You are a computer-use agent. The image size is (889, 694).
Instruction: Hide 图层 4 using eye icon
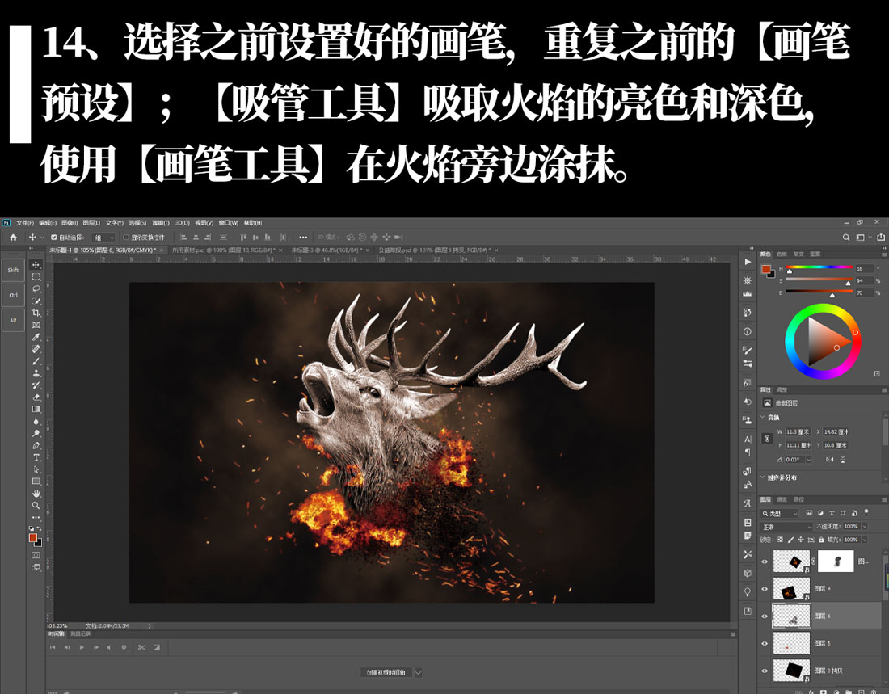(x=765, y=589)
